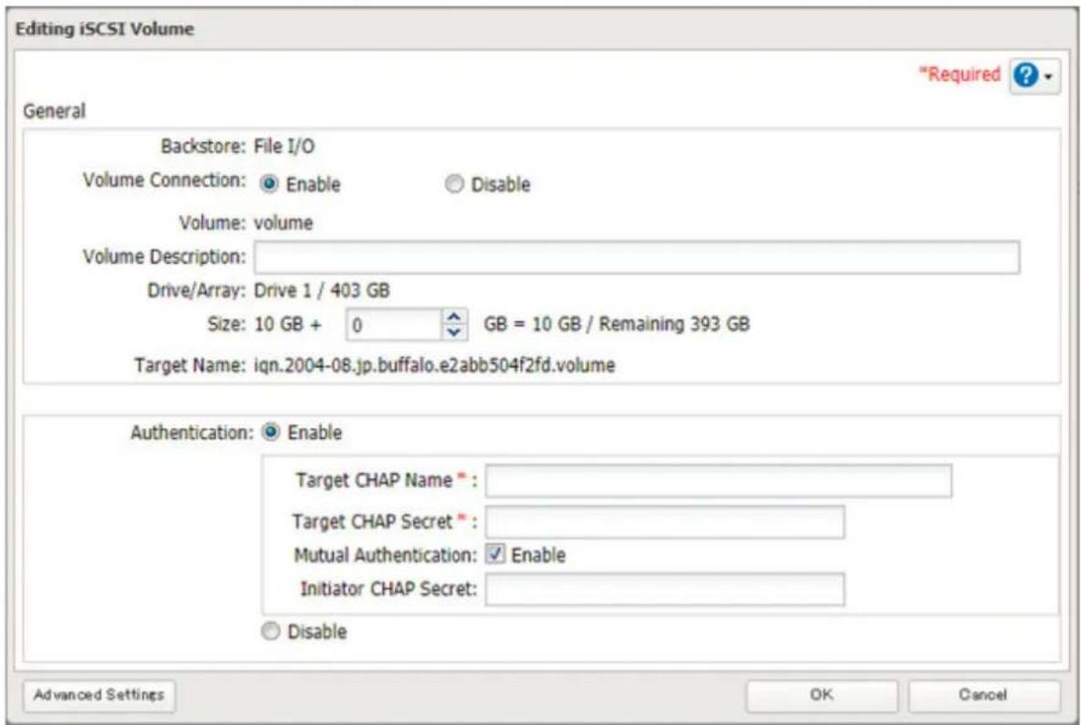The width and height of the screenshot is (1081, 725).
Task: Select Enable for Volume Connection
Action: (269, 184)
